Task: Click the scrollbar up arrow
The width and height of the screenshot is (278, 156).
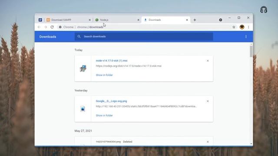Action: click(251, 44)
